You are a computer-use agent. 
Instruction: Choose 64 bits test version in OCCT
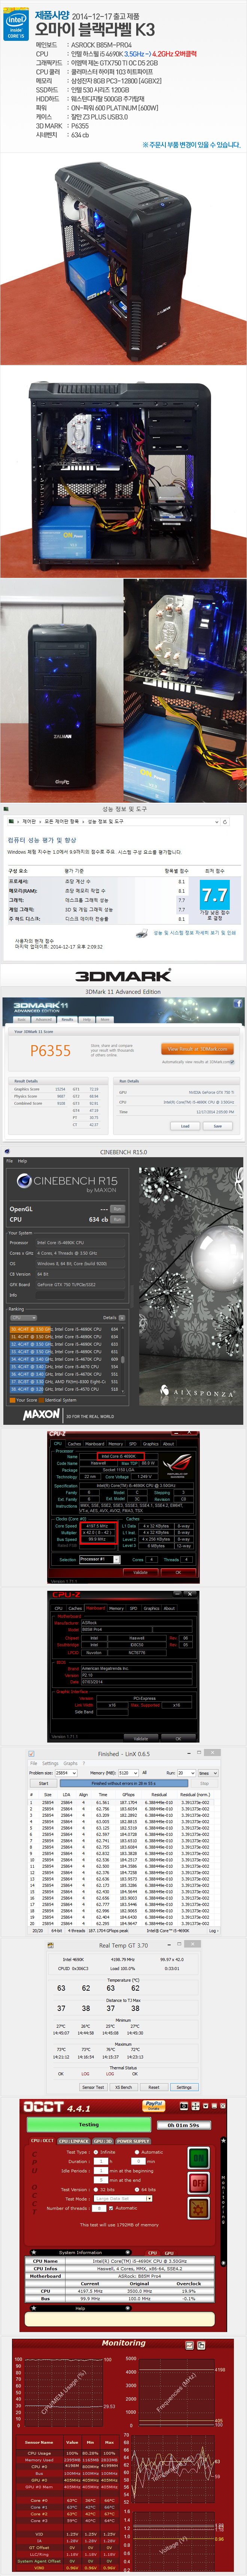pos(146,2190)
